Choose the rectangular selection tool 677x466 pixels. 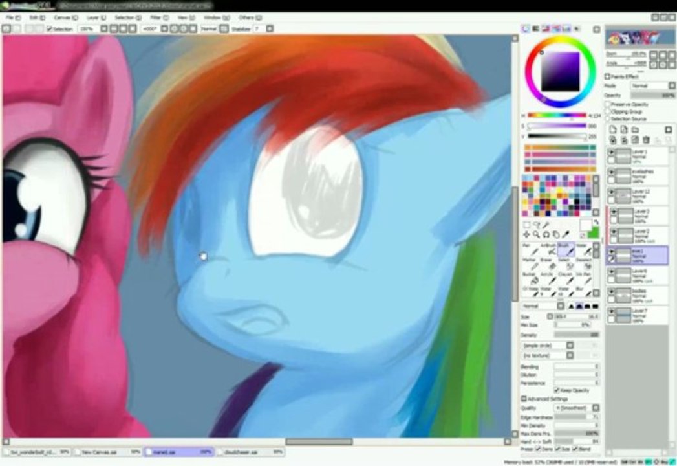point(527,225)
